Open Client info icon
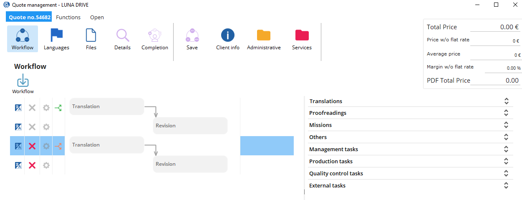Image resolution: width=522 pixels, height=200 pixels. click(x=227, y=36)
